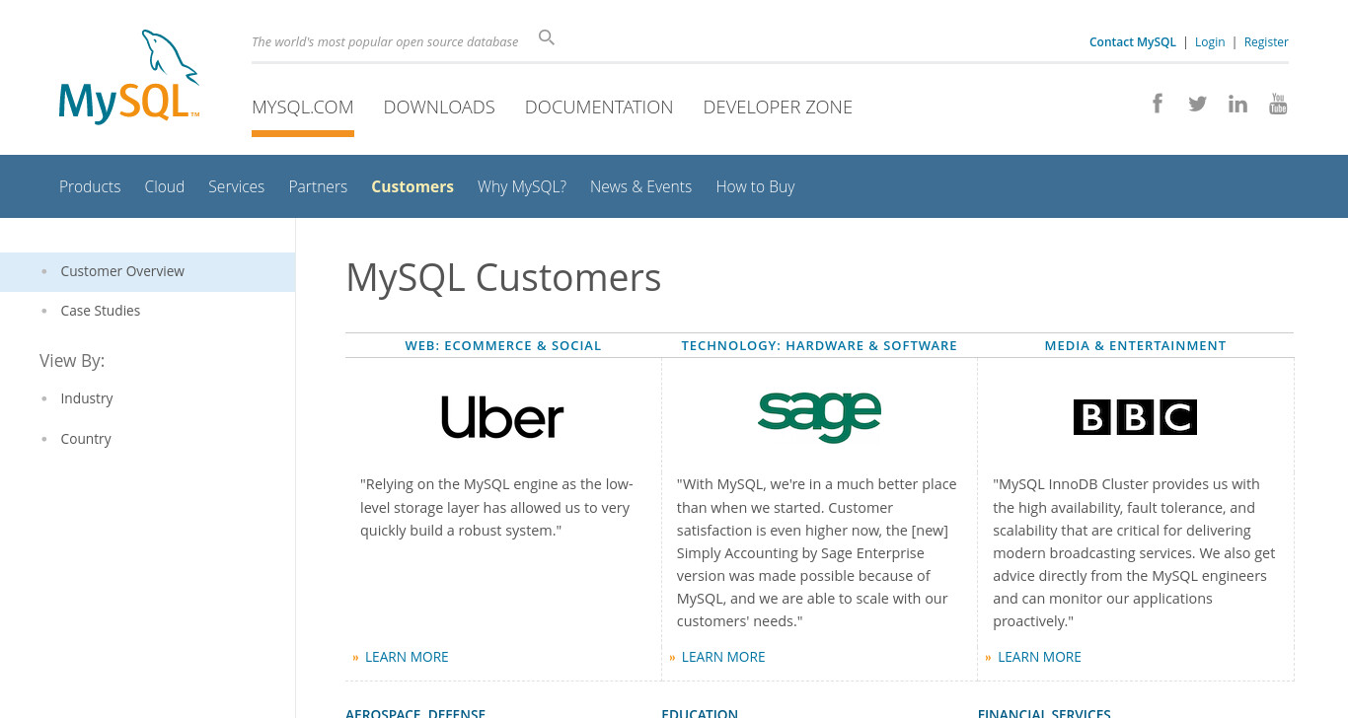Open the MYSQL.COM top tab
This screenshot has width=1348, height=718.
tap(303, 108)
